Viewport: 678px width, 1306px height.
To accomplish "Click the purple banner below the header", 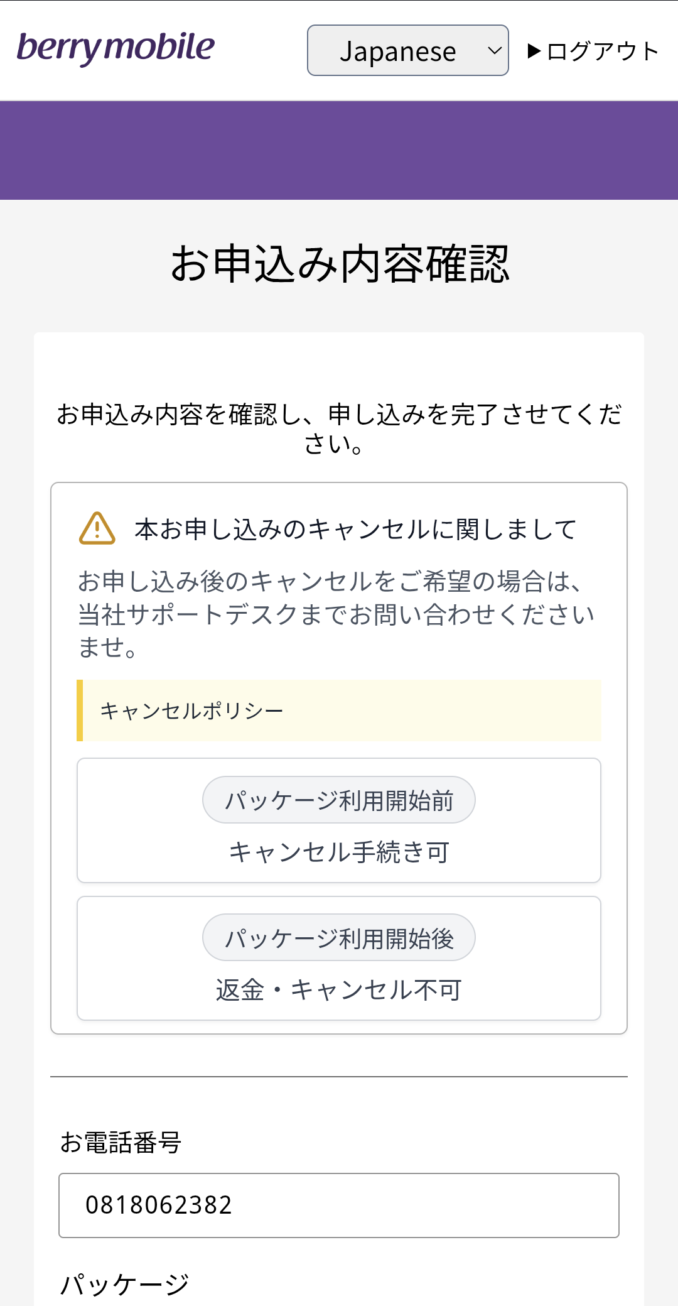I will (339, 150).
